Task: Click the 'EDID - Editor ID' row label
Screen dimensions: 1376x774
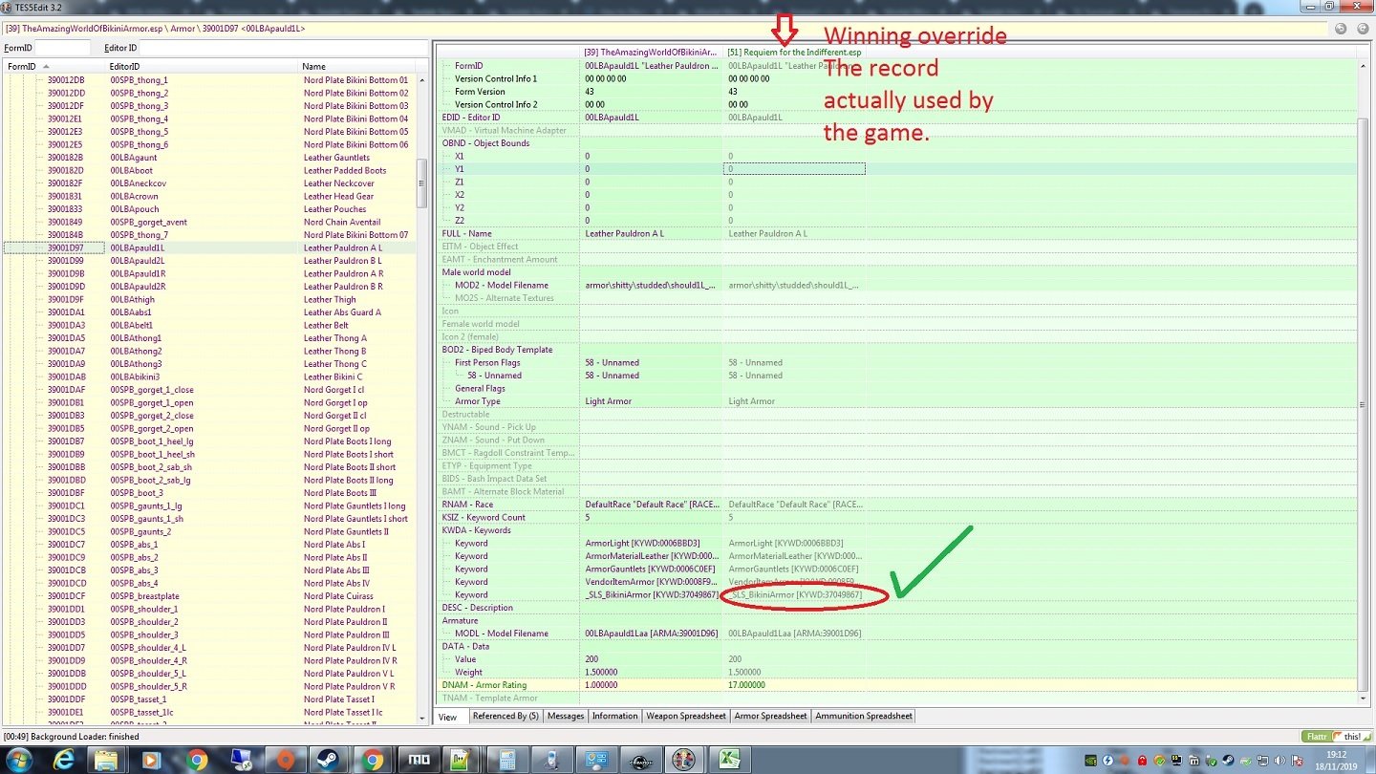Action: click(471, 118)
